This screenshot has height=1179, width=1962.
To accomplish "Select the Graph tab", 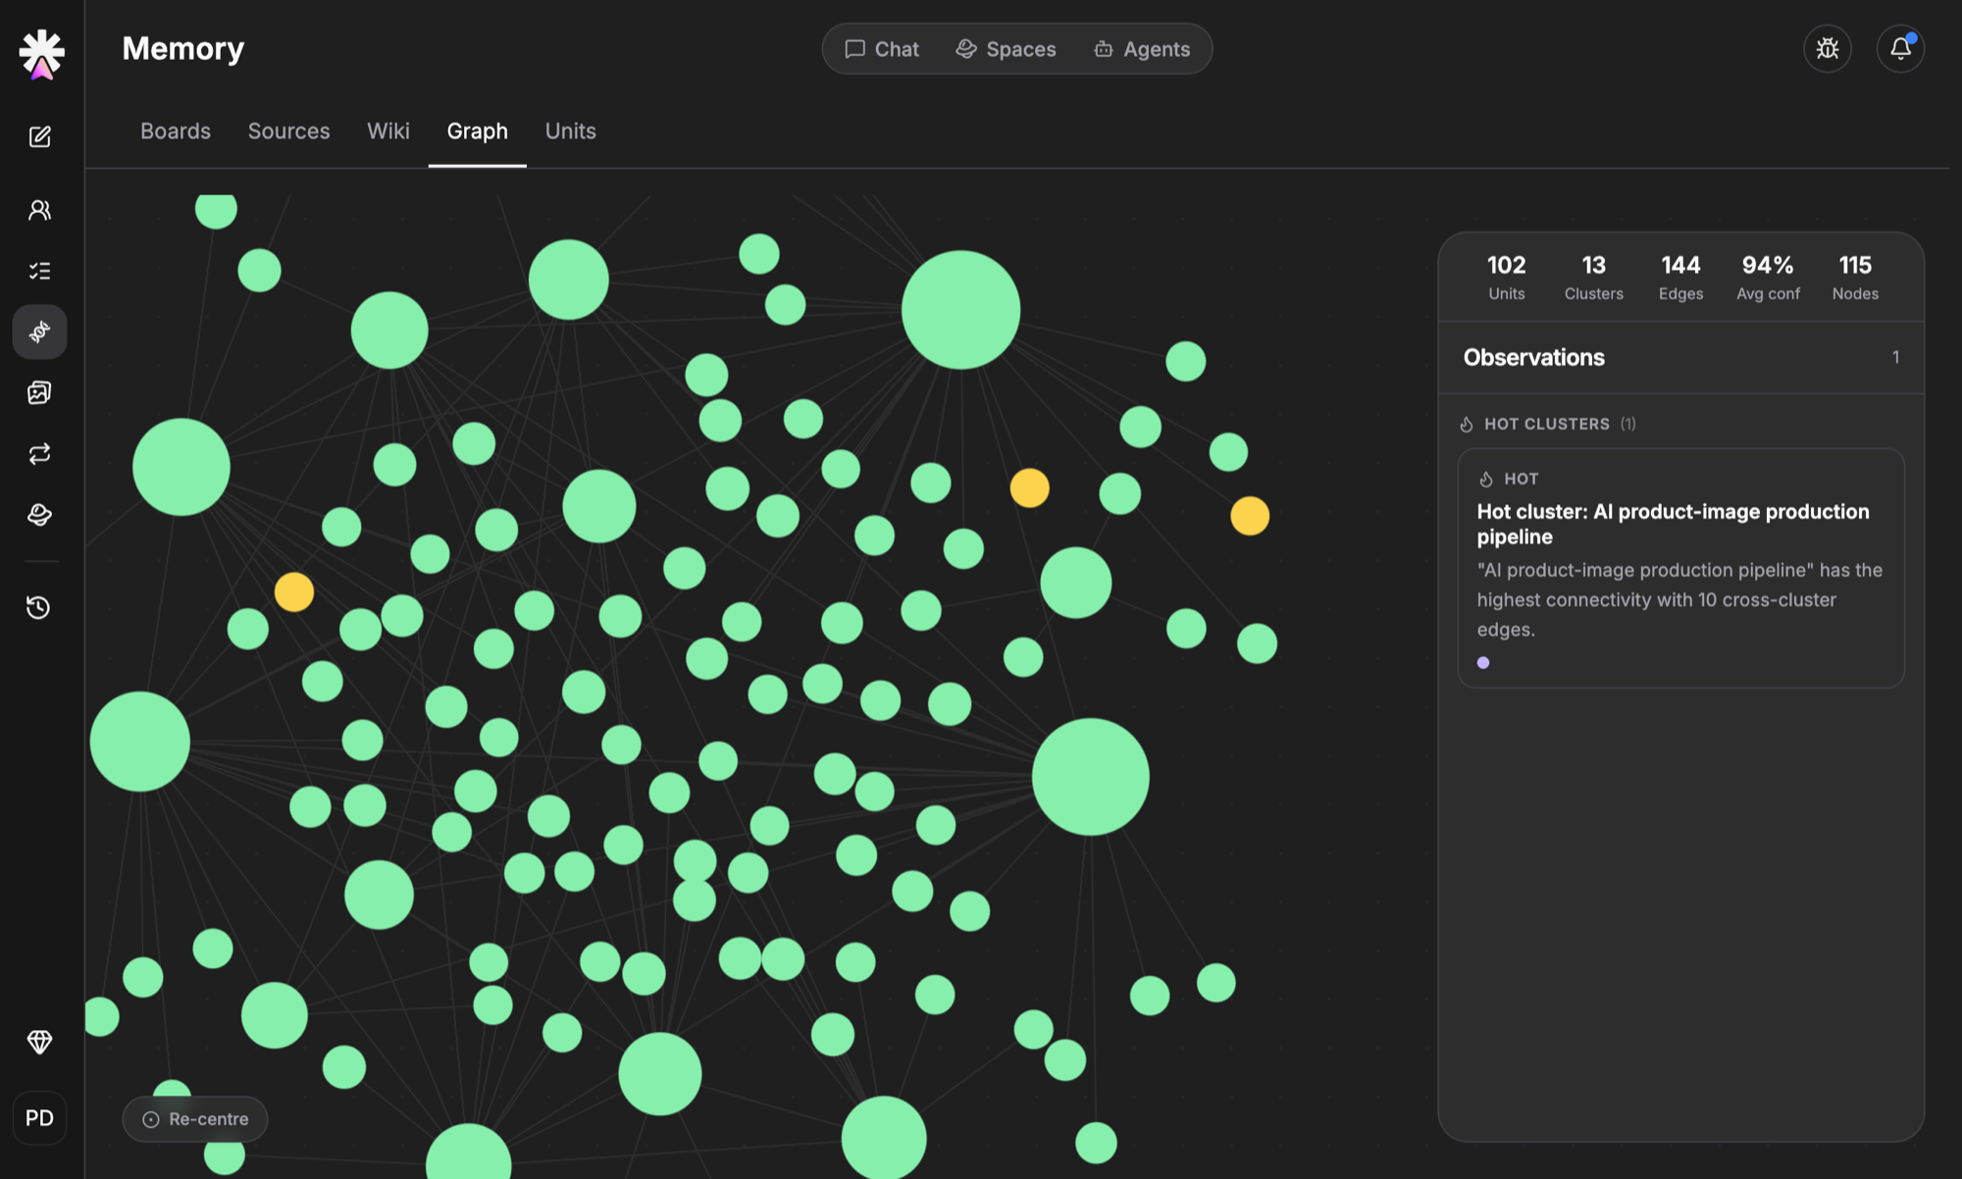I will coord(477,130).
